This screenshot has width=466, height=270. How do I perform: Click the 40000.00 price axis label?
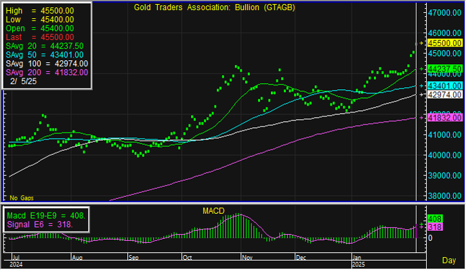pyautogui.click(x=444, y=155)
